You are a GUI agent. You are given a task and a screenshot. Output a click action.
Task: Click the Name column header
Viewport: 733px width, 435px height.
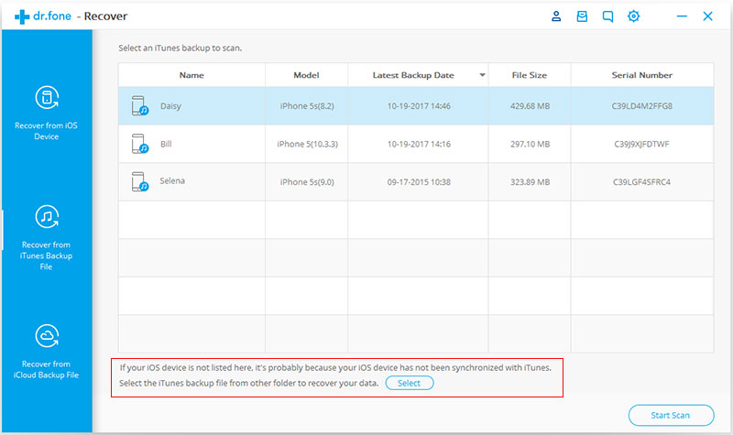click(191, 75)
